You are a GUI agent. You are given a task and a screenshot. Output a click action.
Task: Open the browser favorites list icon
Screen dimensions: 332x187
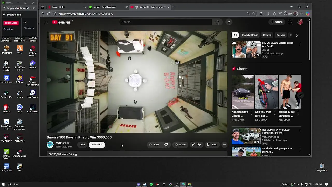pos(274,14)
